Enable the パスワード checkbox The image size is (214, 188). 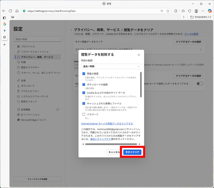click(x=84, y=114)
